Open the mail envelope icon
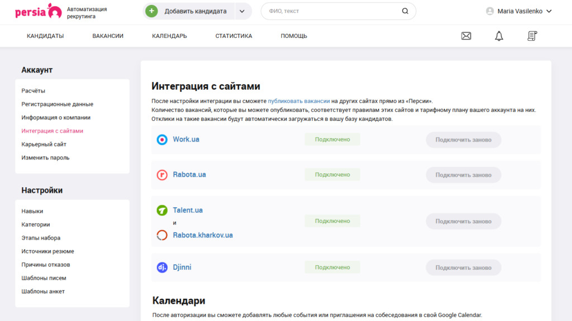Image resolution: width=572 pixels, height=321 pixels. 466,36
